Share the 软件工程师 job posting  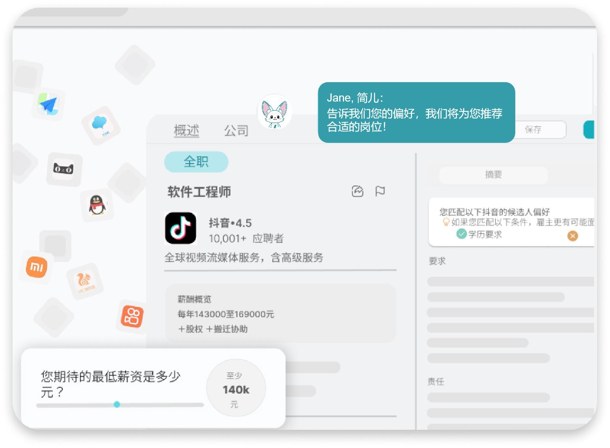coord(357,191)
